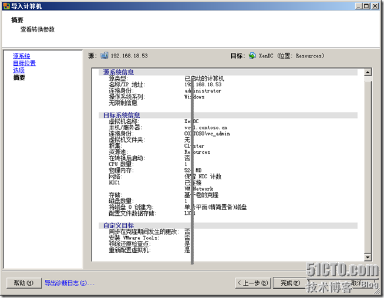Select the 物理内存 row label
384x298 pixels.
121,170
